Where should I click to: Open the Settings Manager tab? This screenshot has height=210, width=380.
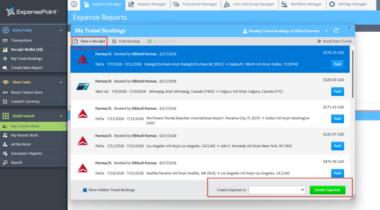[x=348, y=5]
